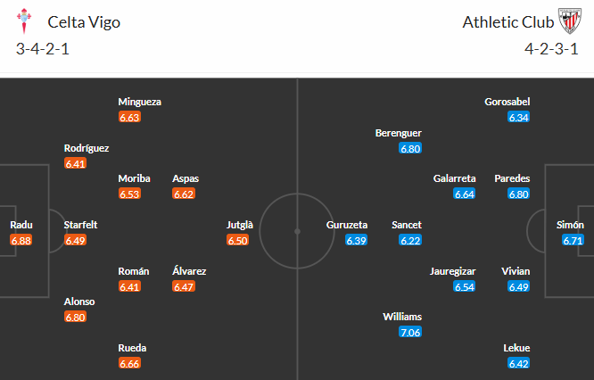Click the Athletic Club crest icon
The width and height of the screenshot is (594, 380).
[569, 21]
